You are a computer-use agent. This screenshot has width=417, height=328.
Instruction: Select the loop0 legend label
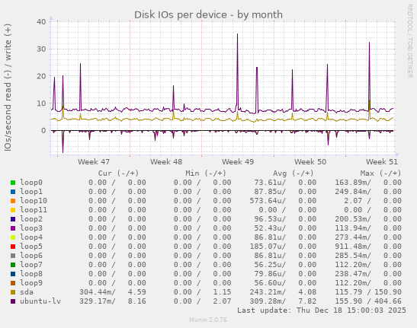pyautogui.click(x=31, y=183)
